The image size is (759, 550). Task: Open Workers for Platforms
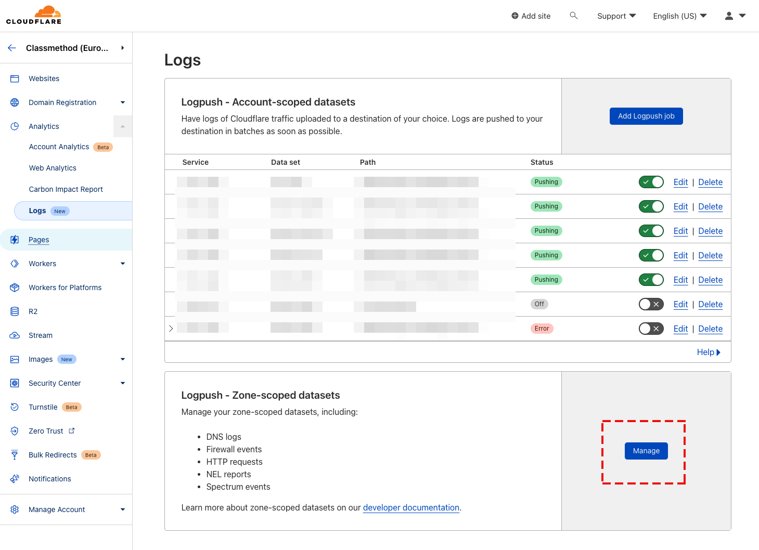pos(65,287)
